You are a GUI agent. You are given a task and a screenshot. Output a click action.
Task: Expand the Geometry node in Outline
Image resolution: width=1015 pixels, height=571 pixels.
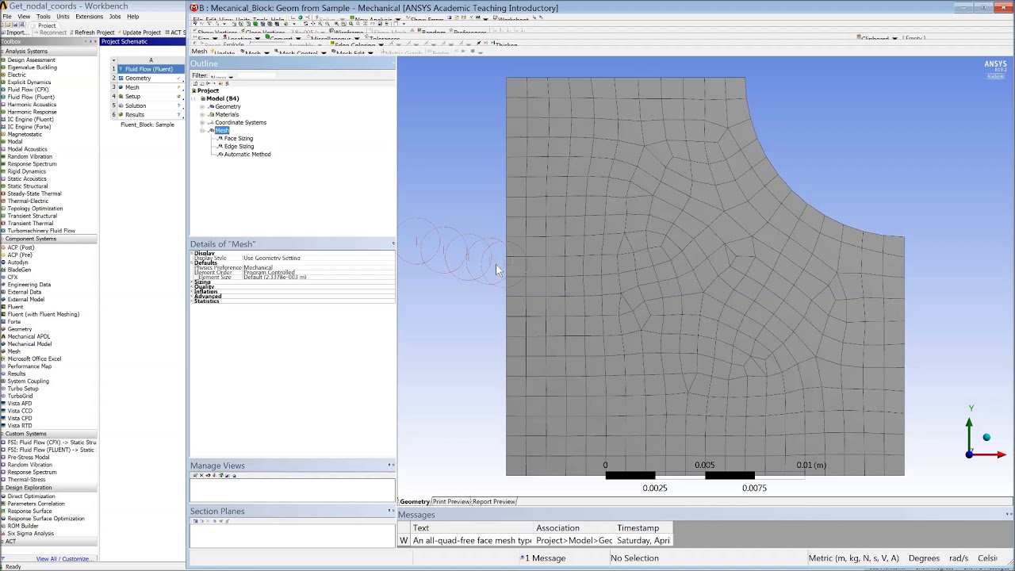coord(202,106)
